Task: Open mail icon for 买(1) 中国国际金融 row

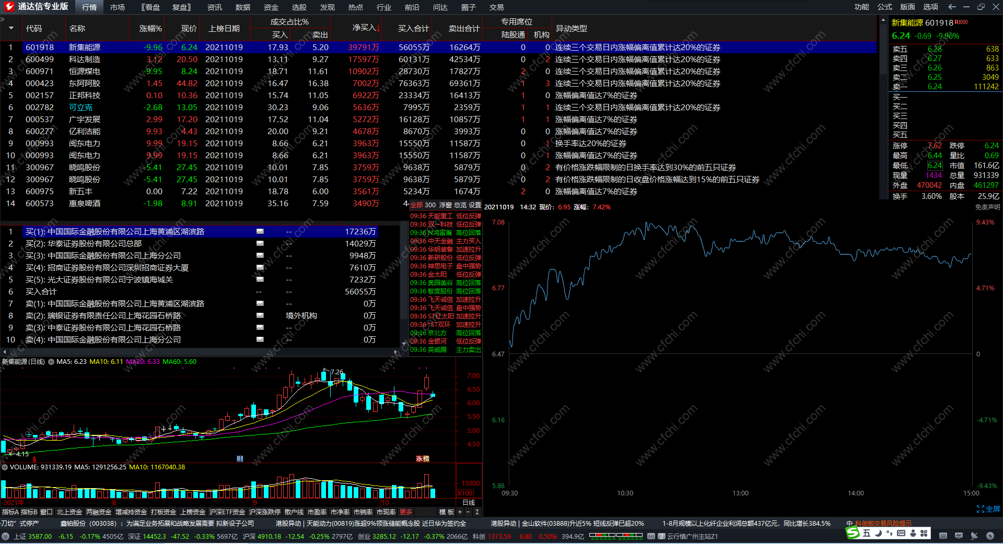Action: pyautogui.click(x=260, y=231)
